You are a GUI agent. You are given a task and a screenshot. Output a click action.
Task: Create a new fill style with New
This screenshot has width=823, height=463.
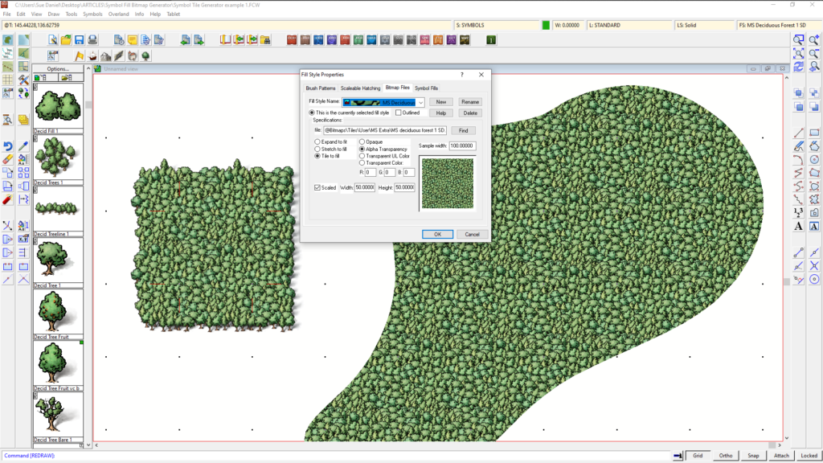tap(442, 101)
